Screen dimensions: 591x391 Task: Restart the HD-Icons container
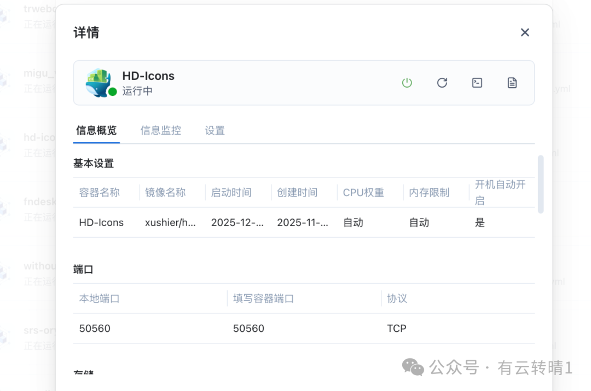click(x=442, y=83)
